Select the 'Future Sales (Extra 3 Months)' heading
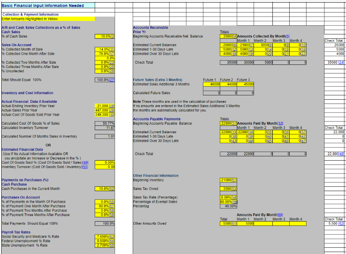The width and height of the screenshot is (346, 254). tap(158, 80)
